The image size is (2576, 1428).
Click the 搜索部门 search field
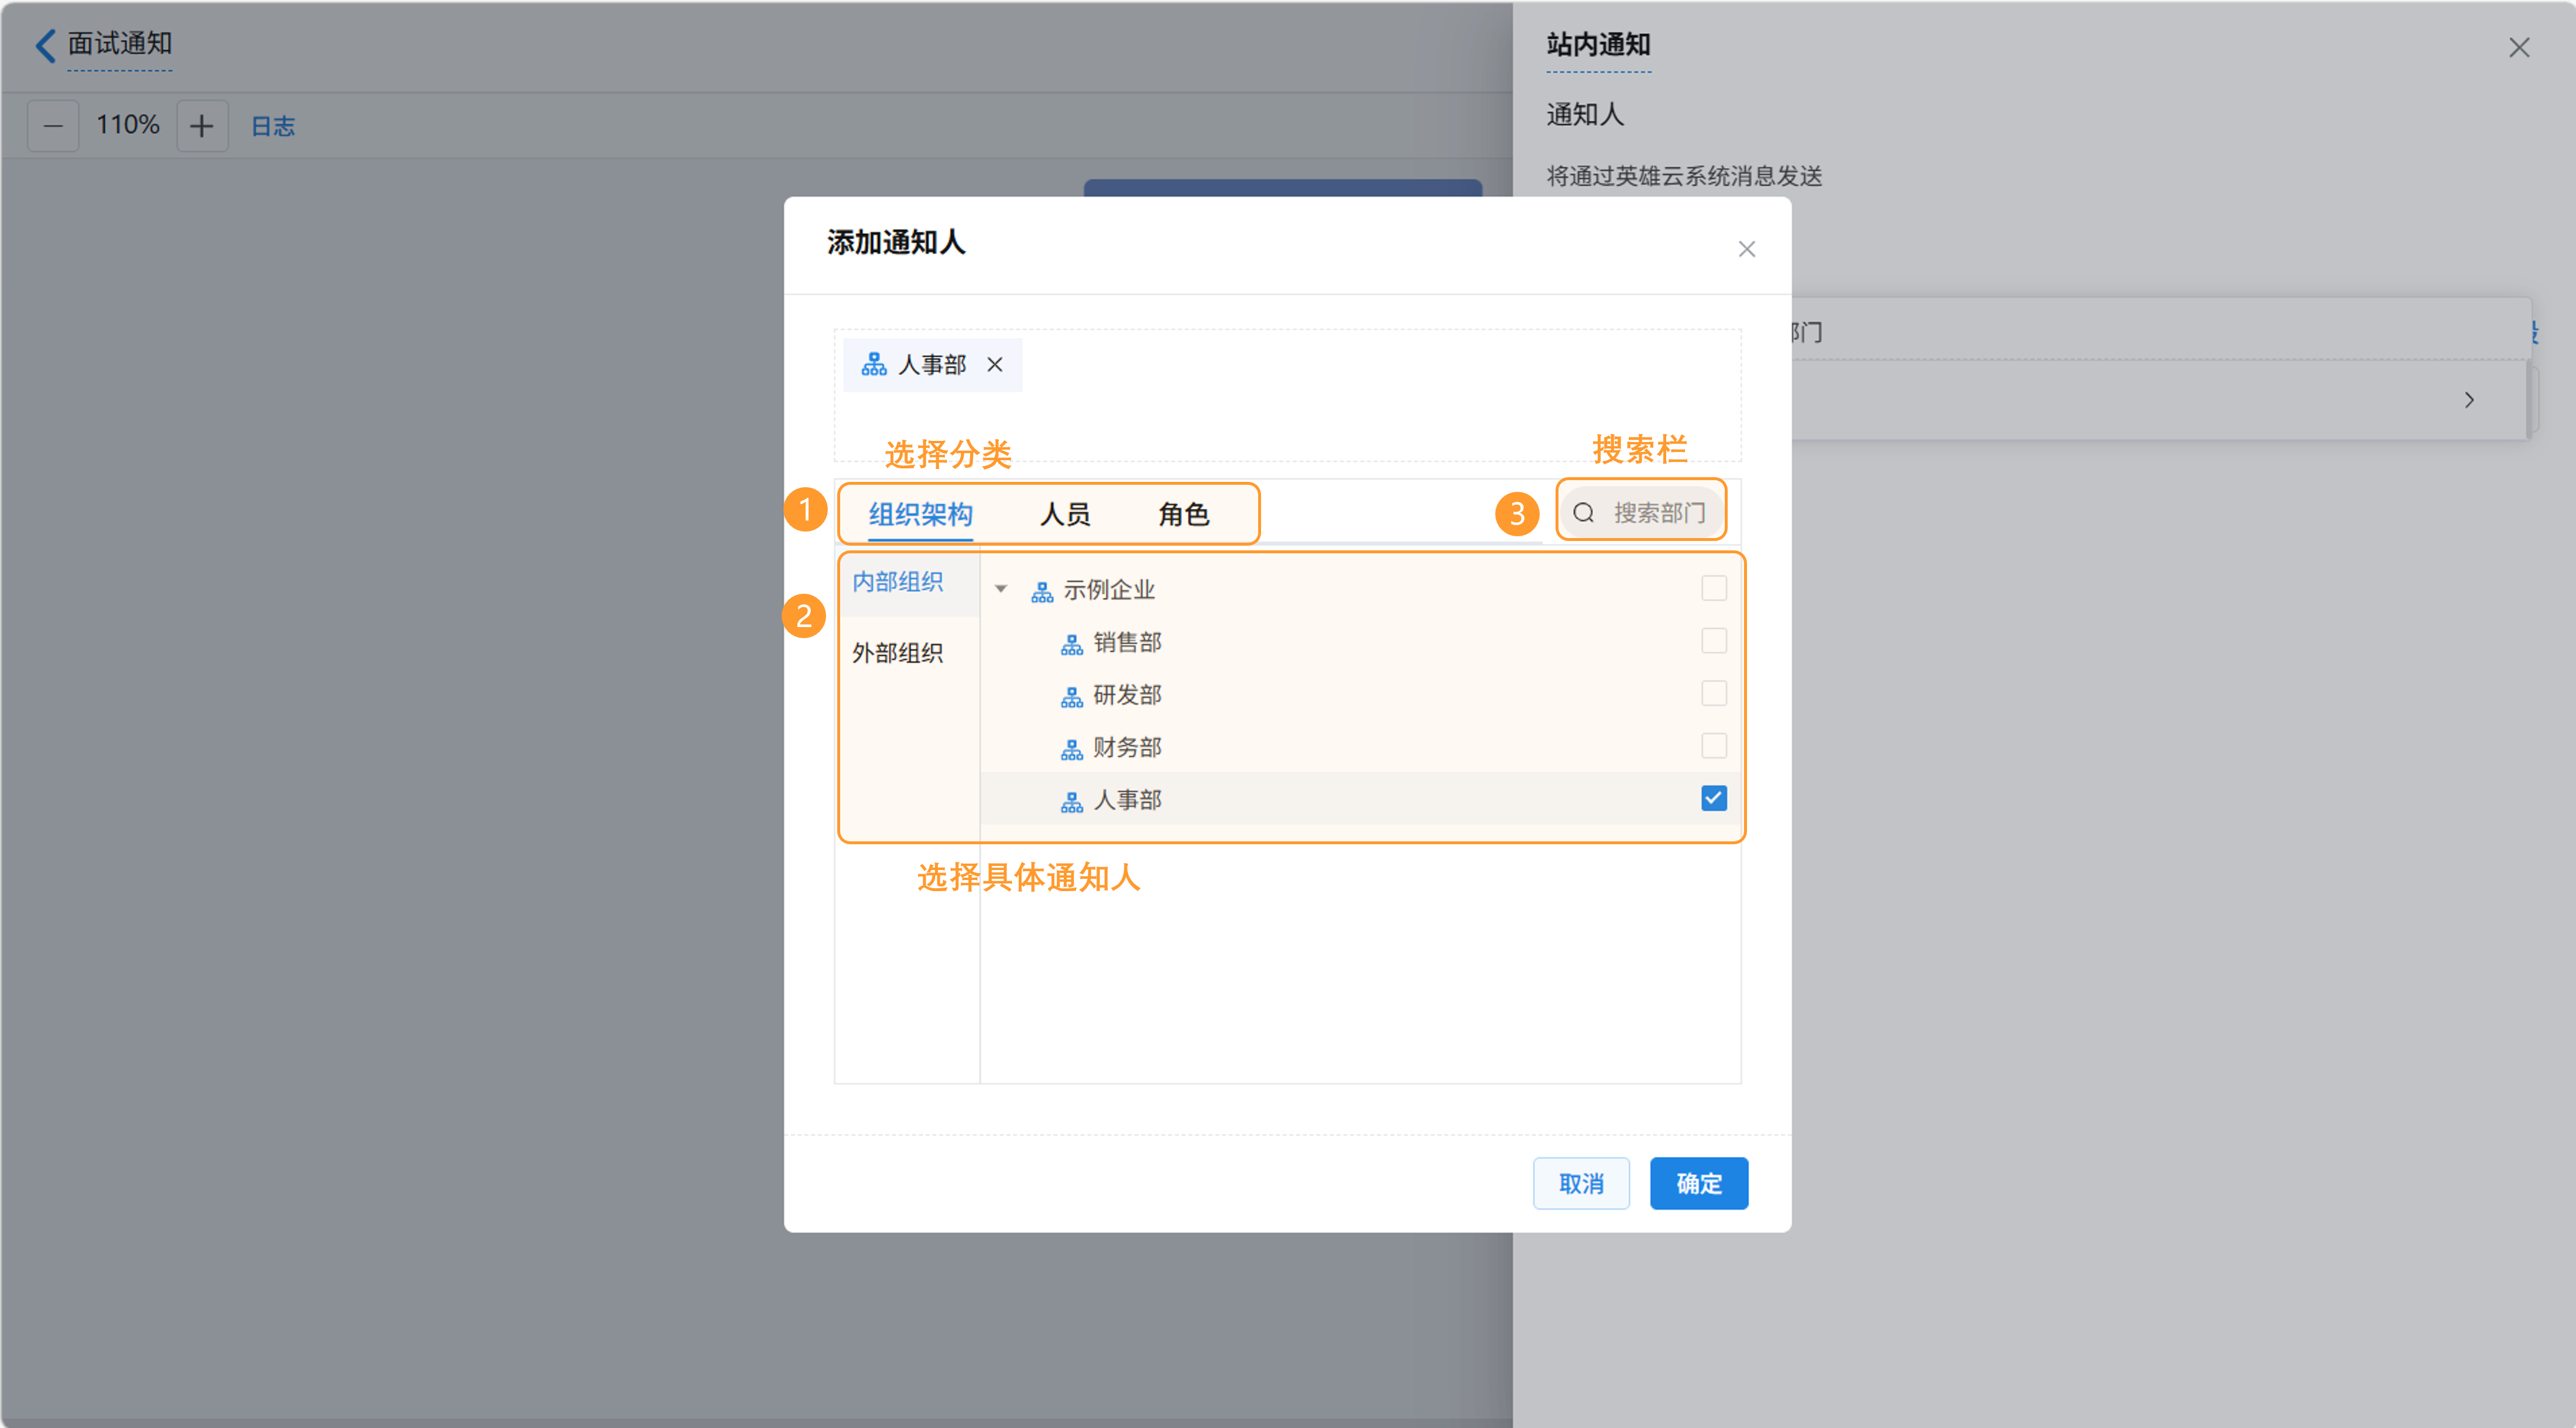pyautogui.click(x=1659, y=513)
